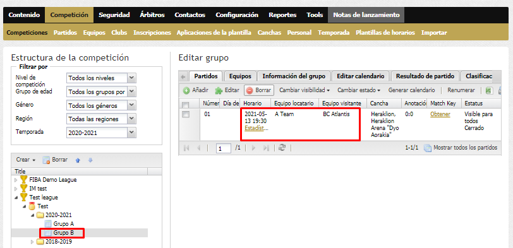
Task: Click the Excel export icon in toolbar
Action: pyautogui.click(x=489, y=90)
